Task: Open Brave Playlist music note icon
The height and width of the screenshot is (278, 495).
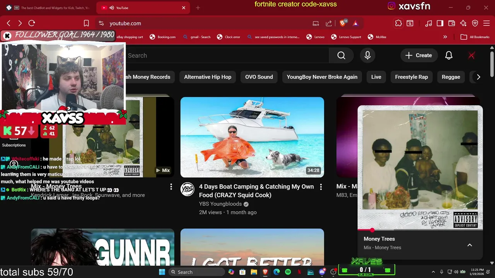Action: (428, 23)
